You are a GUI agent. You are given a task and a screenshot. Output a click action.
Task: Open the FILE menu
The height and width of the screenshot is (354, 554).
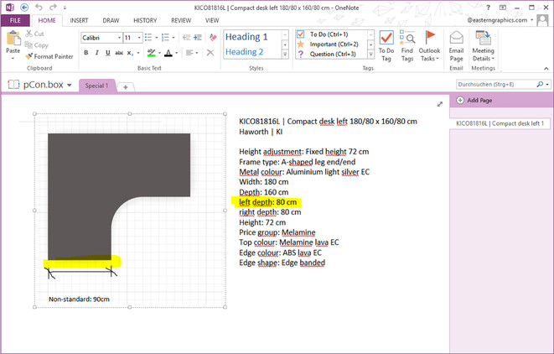pos(15,20)
